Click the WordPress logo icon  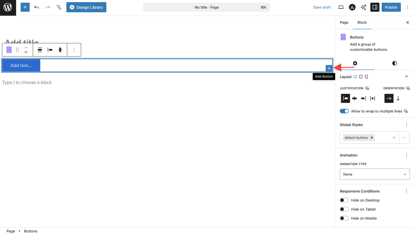[8, 8]
